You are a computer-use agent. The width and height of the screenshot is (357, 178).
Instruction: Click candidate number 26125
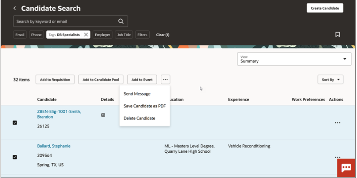pyautogui.click(x=43, y=126)
